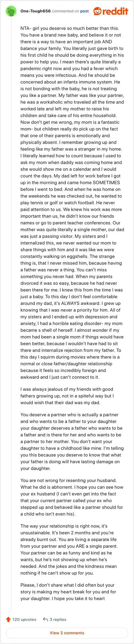Screen dimensions: 134x644
Task: Upvote the comment with the orange arrow
Action: [8, 619]
